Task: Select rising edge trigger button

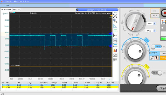Action: (x=152, y=58)
